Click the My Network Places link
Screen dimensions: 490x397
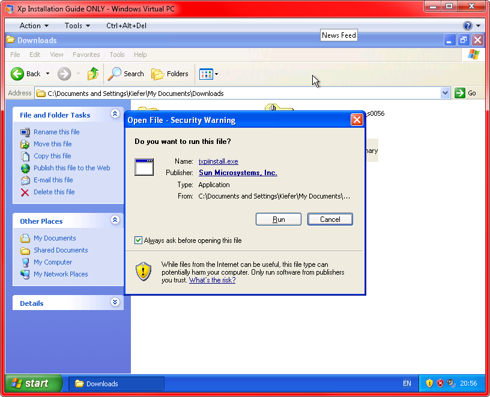tap(61, 274)
